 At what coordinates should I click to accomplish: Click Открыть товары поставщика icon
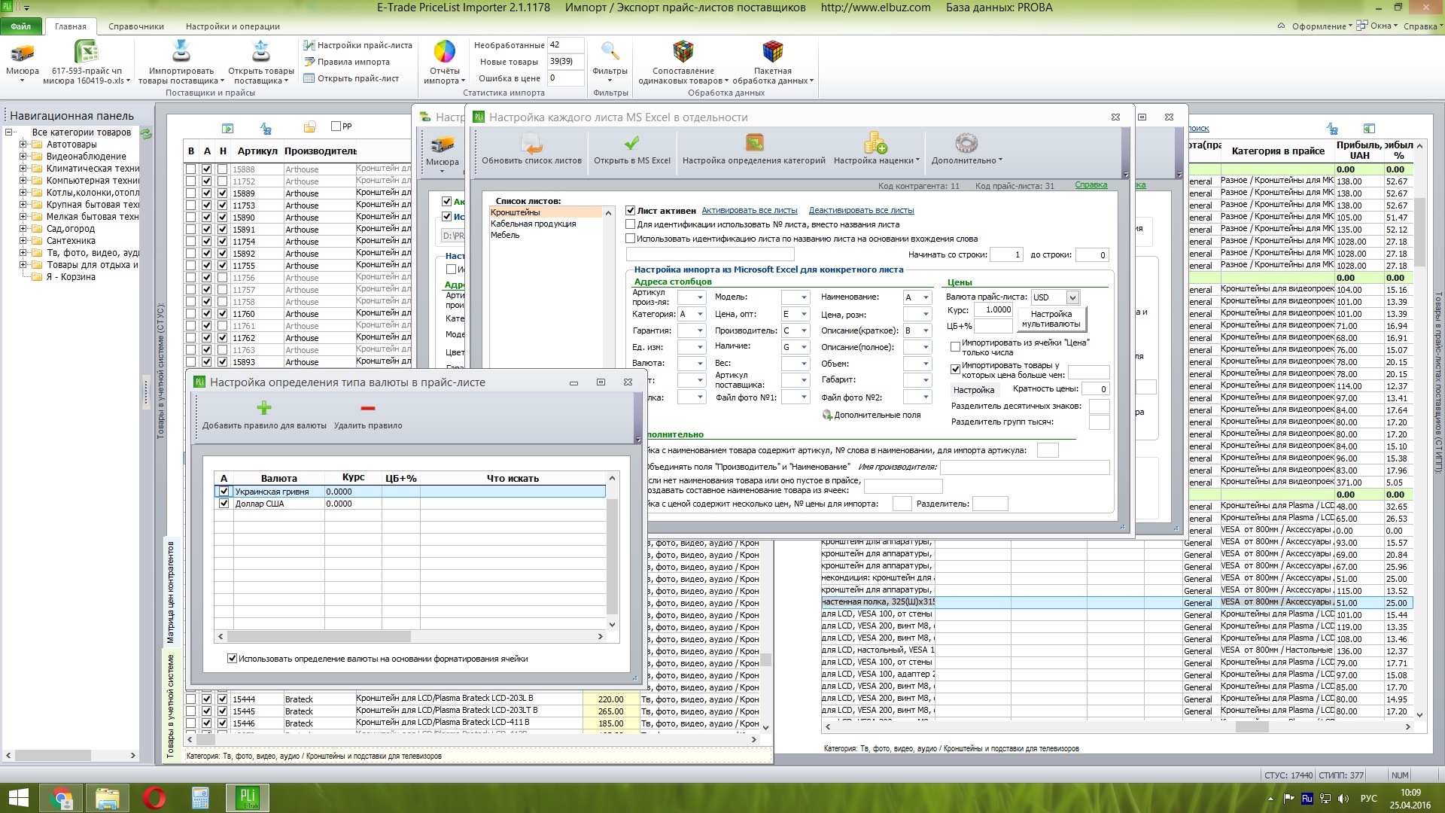260,52
